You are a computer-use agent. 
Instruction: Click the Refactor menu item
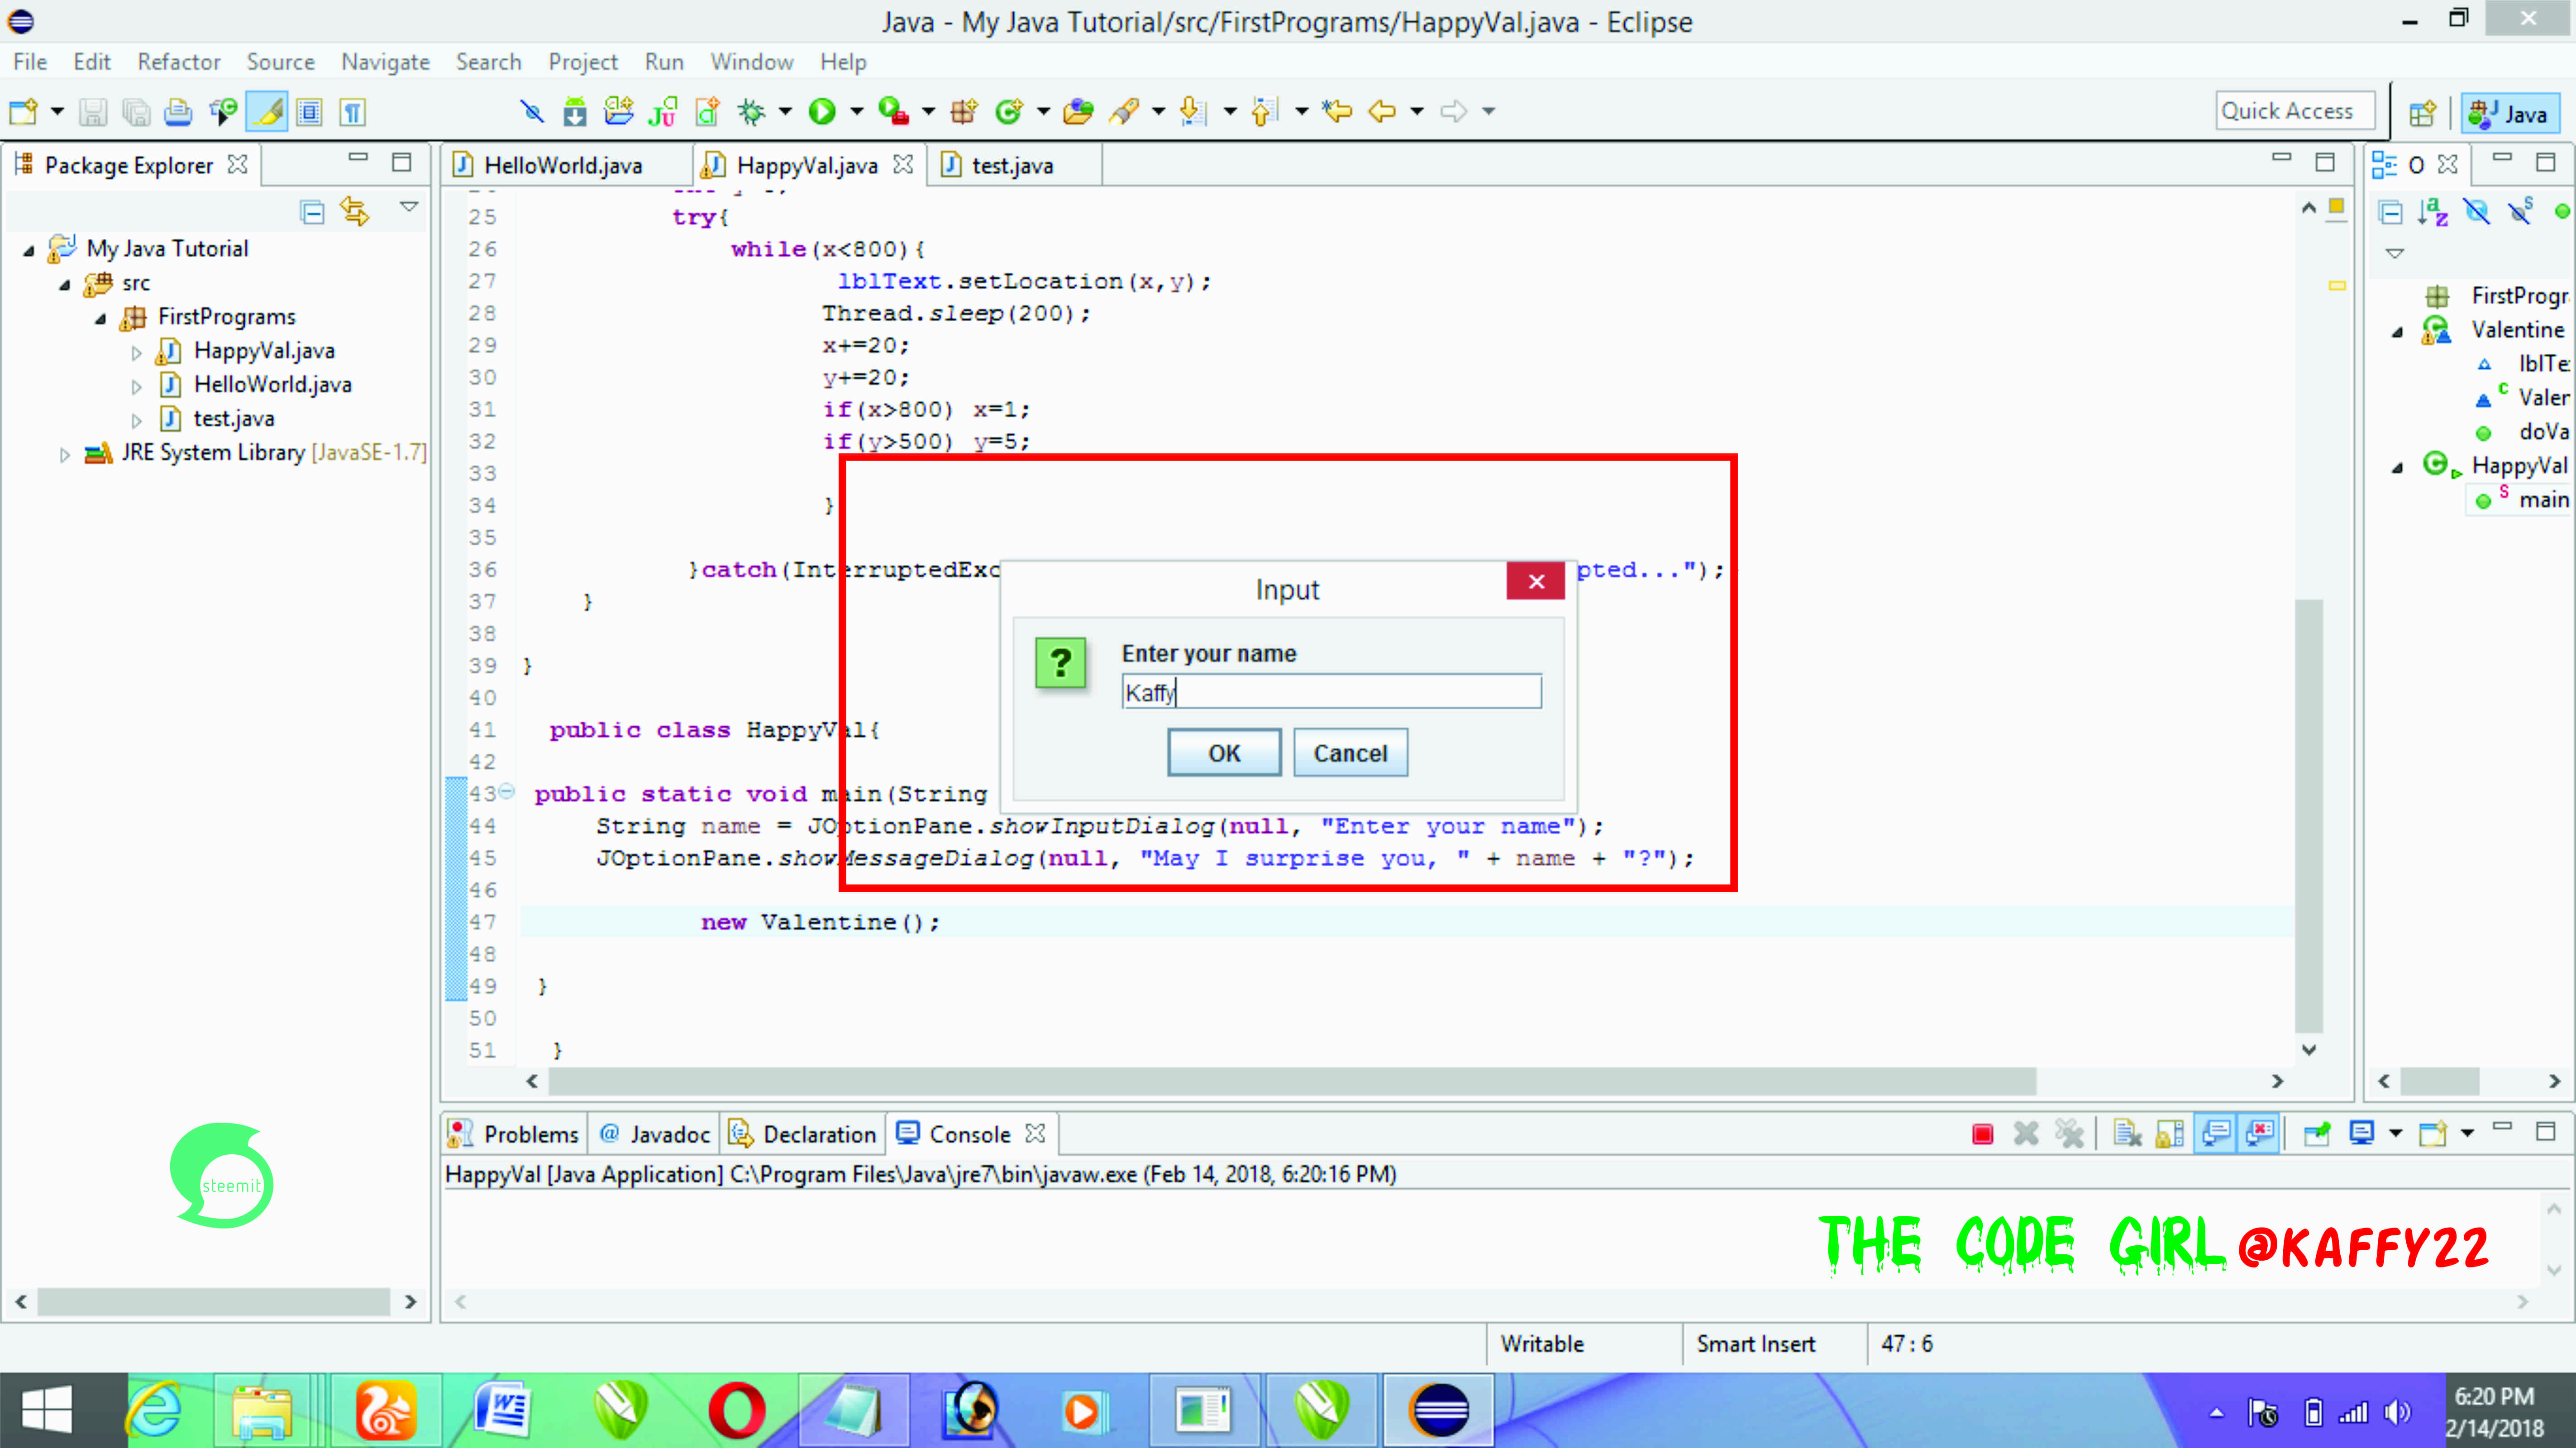pyautogui.click(x=177, y=62)
